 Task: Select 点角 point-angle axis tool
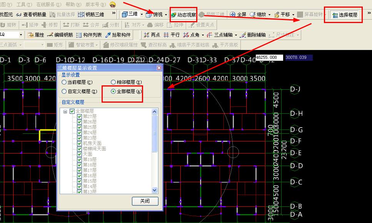click(191, 35)
